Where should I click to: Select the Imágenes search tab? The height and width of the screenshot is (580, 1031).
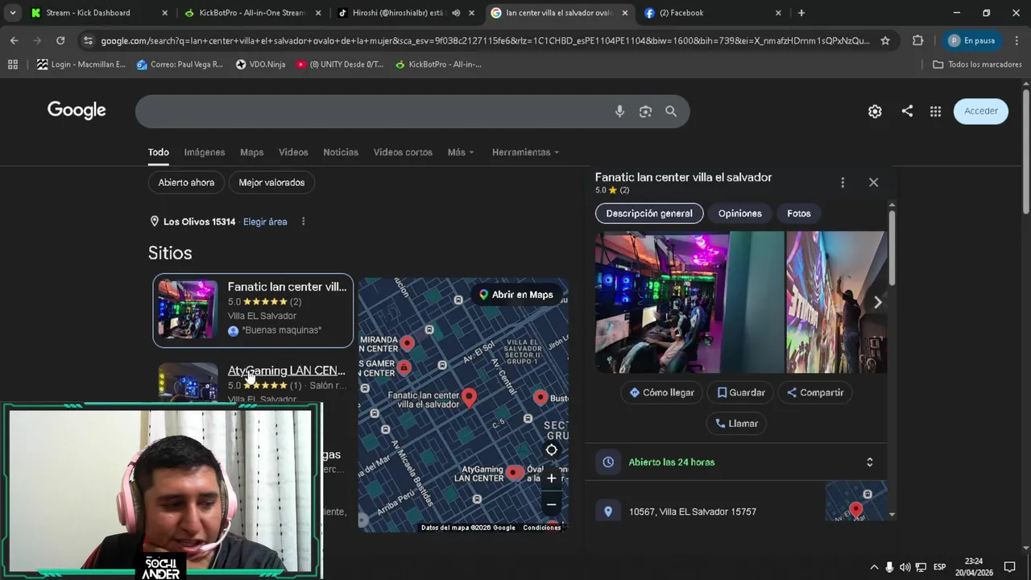coord(205,152)
